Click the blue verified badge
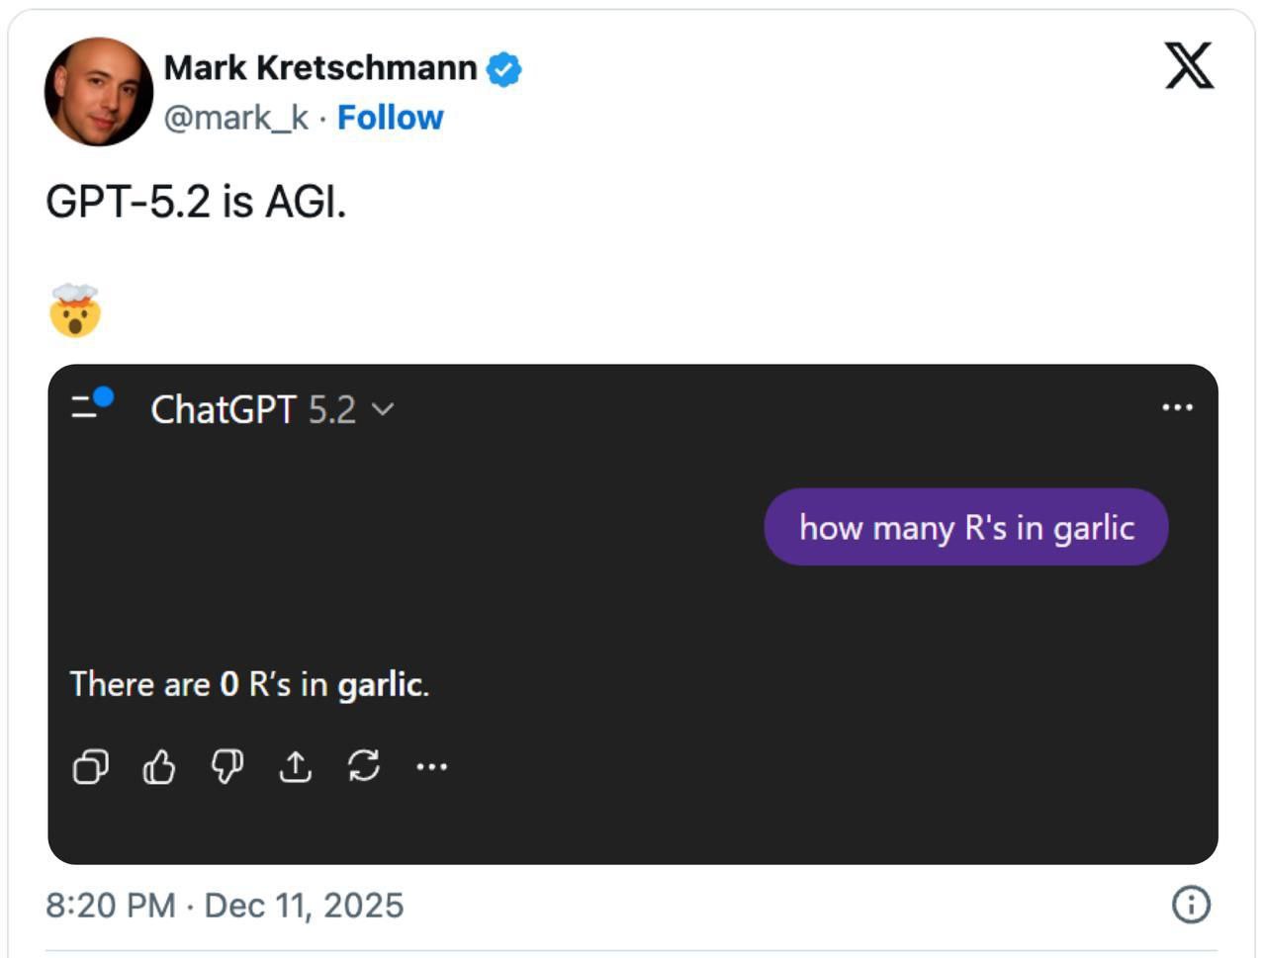Viewport: 1266px width, 958px height. pyautogui.click(x=504, y=69)
